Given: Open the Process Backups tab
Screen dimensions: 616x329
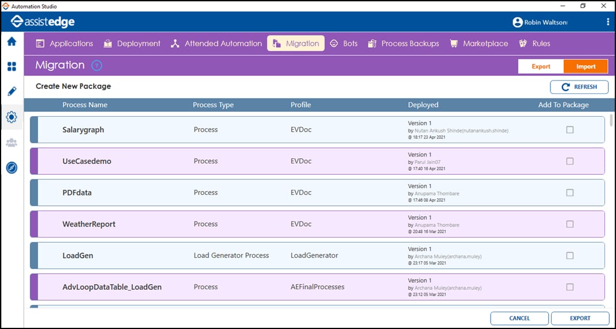Looking at the screenshot, I should coord(403,44).
